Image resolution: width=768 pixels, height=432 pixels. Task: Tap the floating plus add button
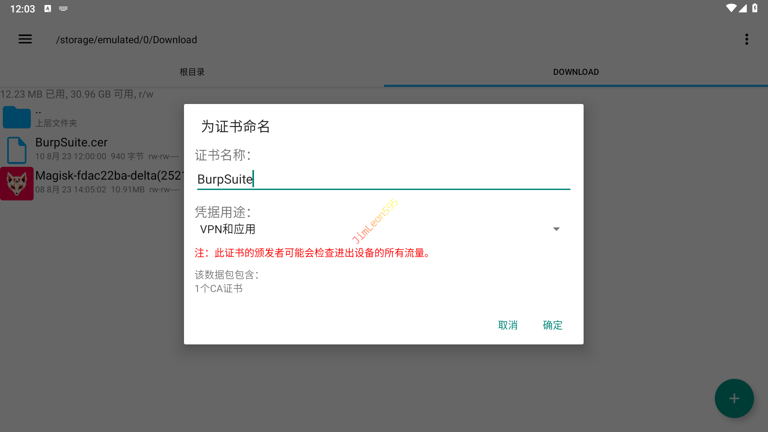coord(734,398)
